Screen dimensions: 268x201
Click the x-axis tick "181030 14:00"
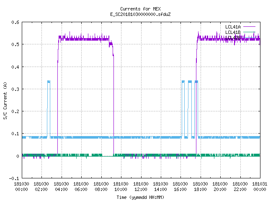[x=160, y=187]
